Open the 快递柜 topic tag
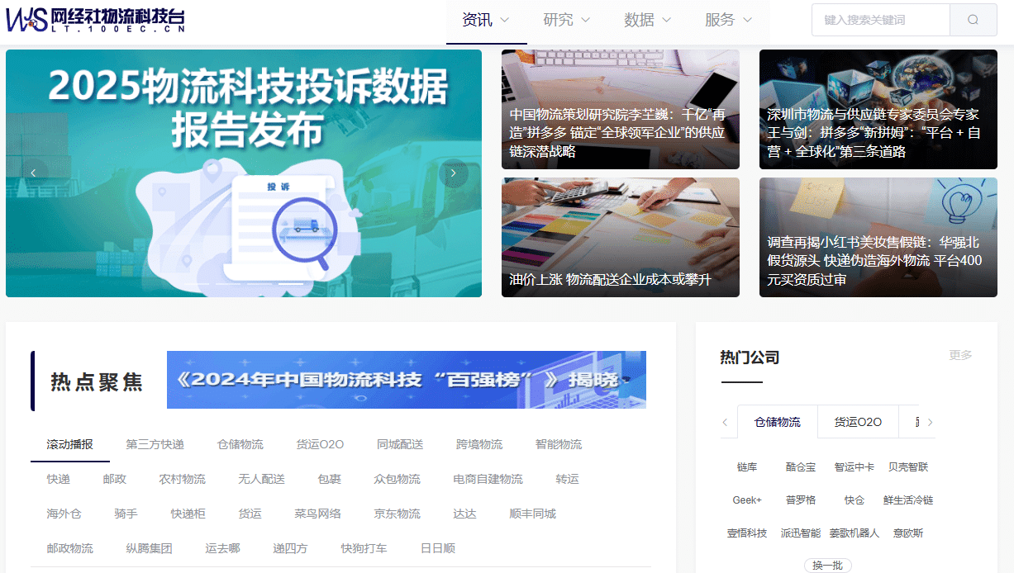The width and height of the screenshot is (1014, 573). [188, 514]
